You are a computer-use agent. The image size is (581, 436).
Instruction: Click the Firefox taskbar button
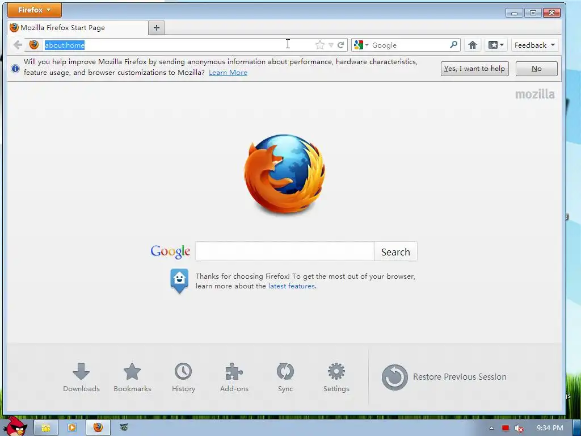[x=98, y=428]
